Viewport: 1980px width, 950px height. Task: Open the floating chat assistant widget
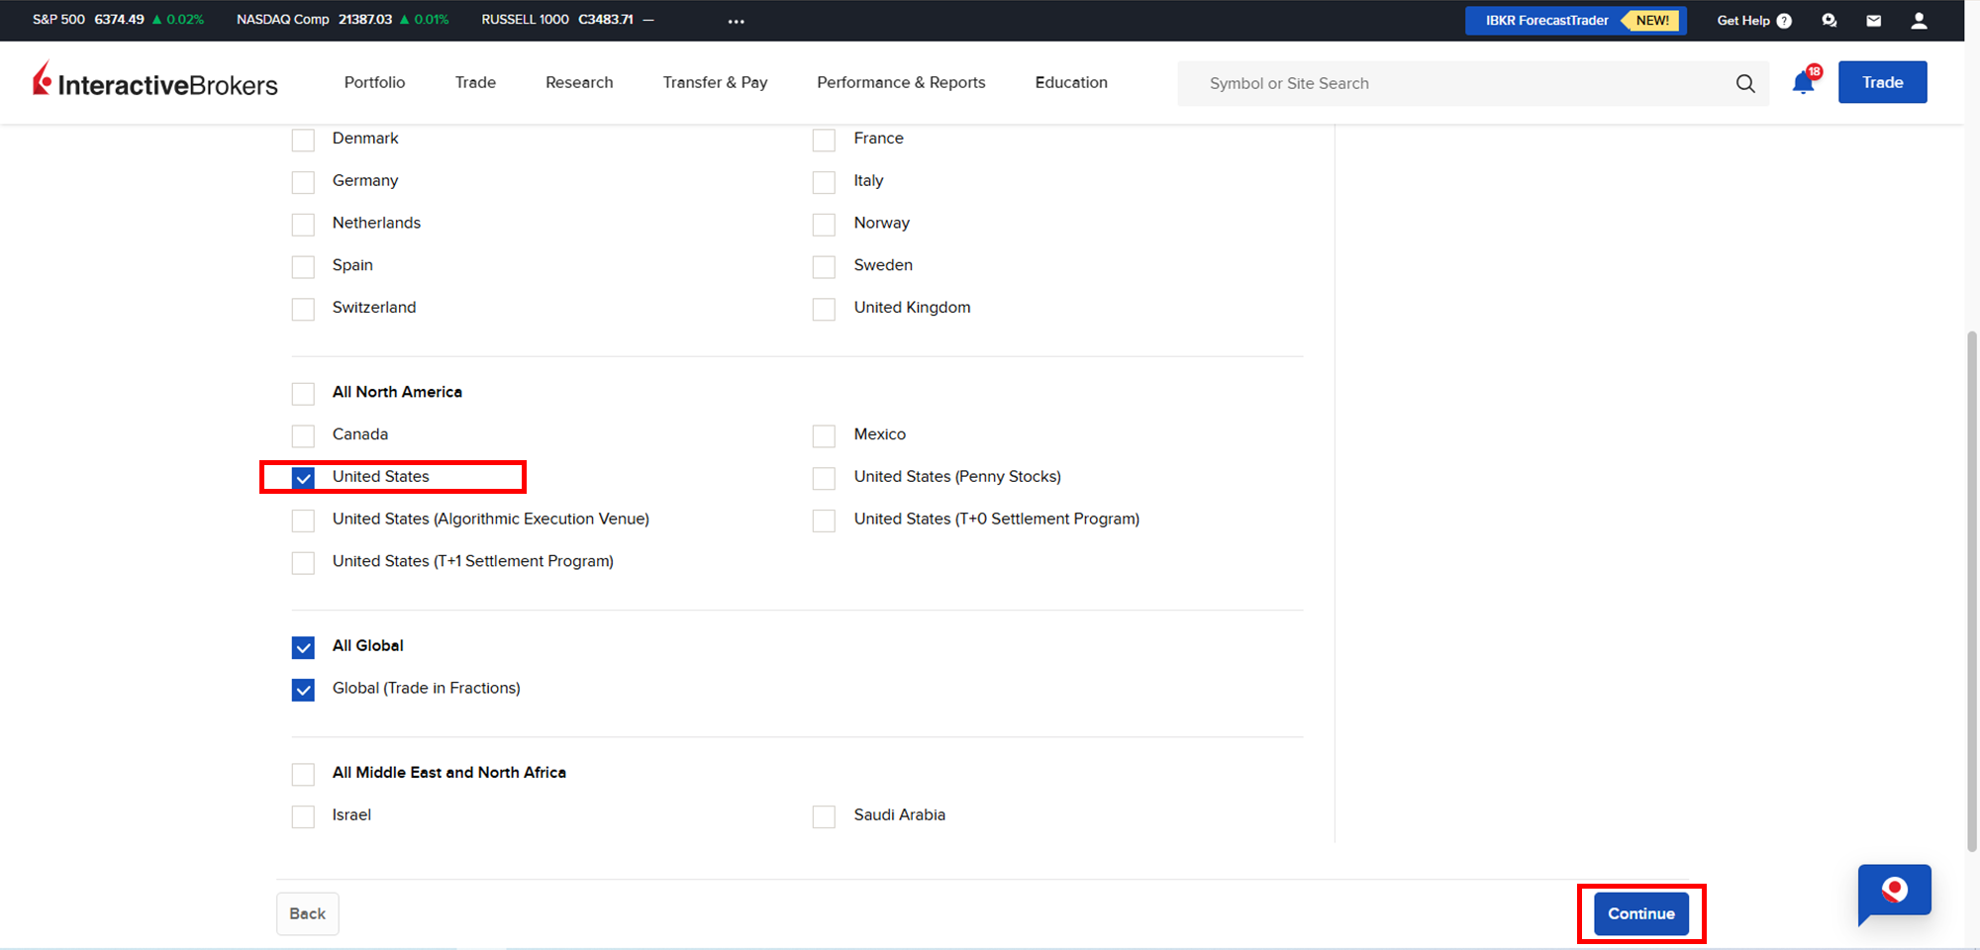[1894, 892]
